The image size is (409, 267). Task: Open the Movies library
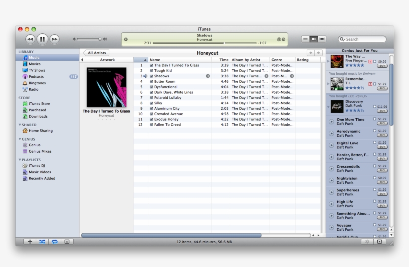47,64
